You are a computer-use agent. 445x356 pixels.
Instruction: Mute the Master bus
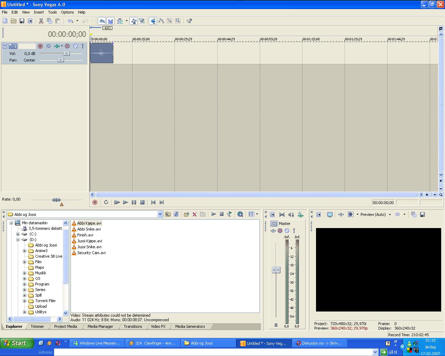287,230
